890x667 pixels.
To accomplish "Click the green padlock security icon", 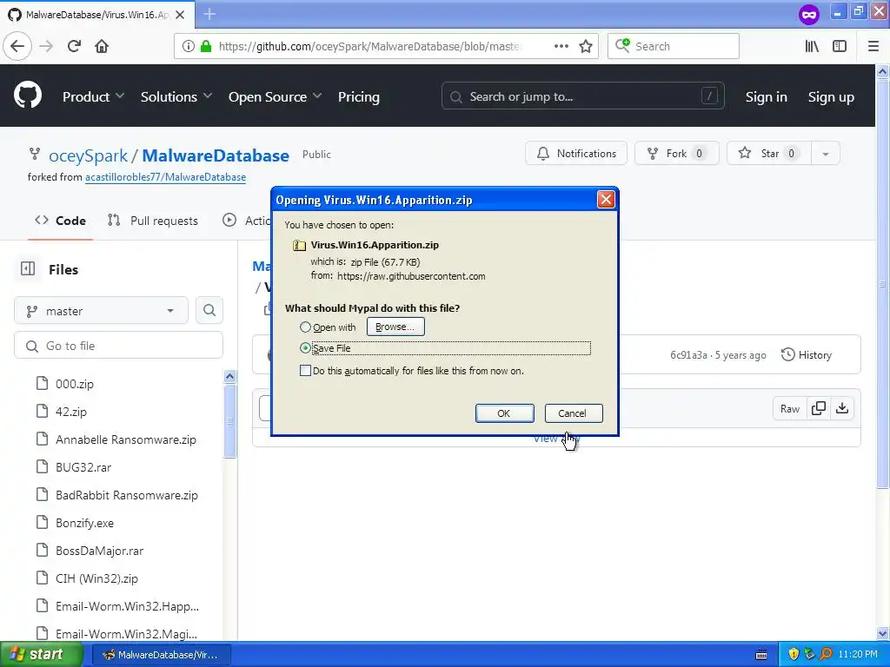I will pyautogui.click(x=206, y=46).
